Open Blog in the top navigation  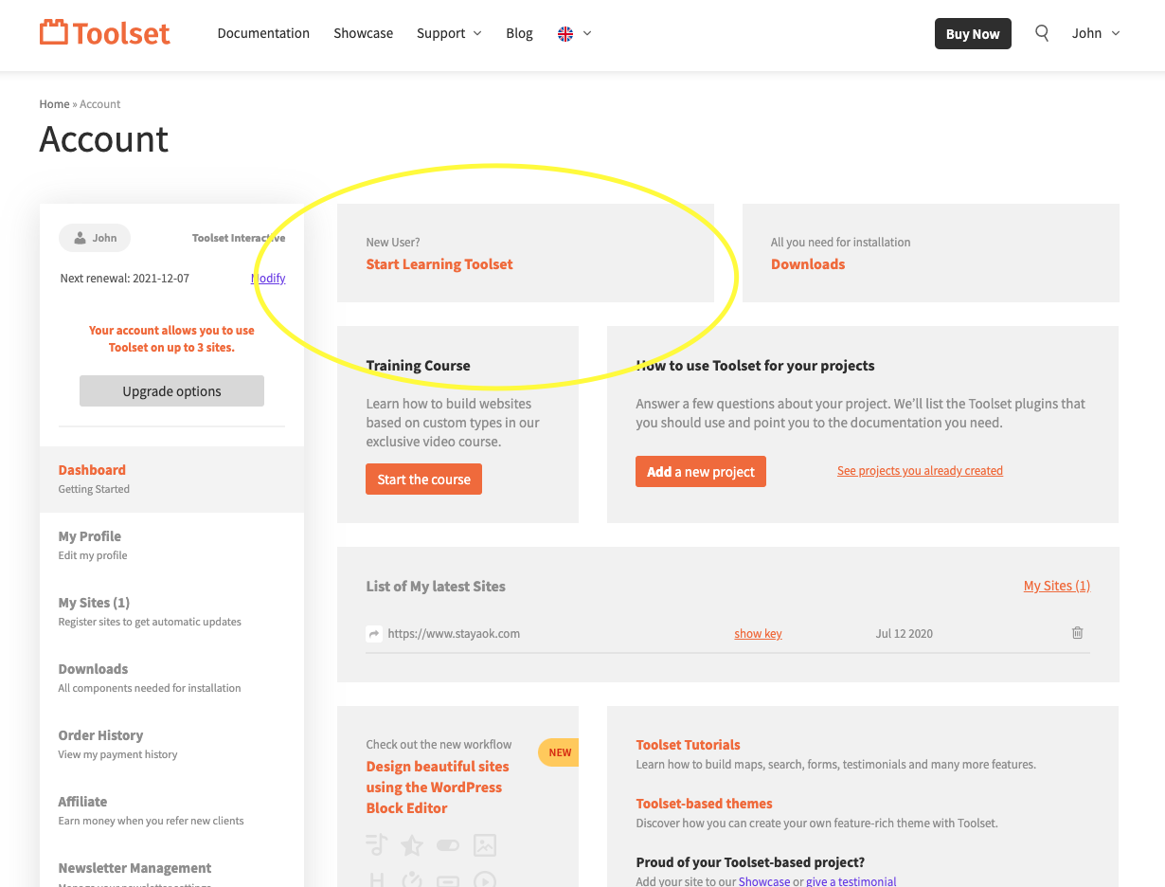coord(519,33)
